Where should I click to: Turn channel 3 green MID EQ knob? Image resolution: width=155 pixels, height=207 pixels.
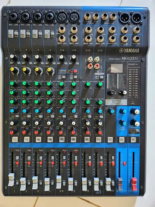(37, 93)
